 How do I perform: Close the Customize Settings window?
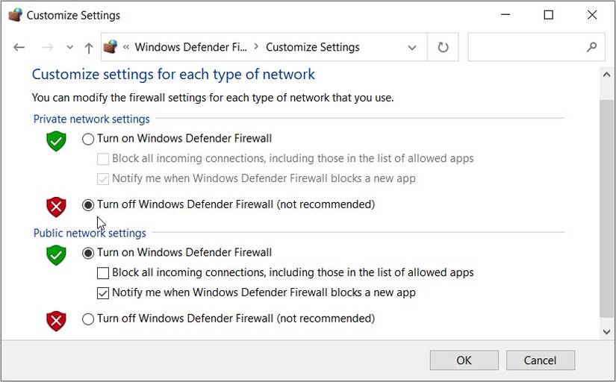[x=592, y=15]
